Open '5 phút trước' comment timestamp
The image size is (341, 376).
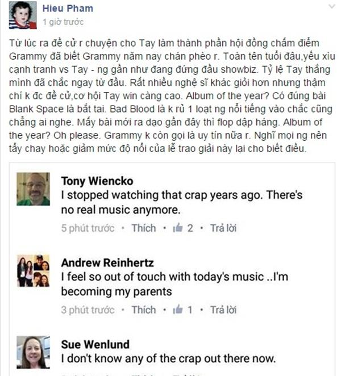point(88,228)
